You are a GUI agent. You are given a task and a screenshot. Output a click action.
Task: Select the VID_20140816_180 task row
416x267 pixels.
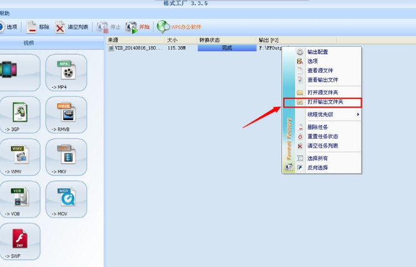(x=135, y=48)
